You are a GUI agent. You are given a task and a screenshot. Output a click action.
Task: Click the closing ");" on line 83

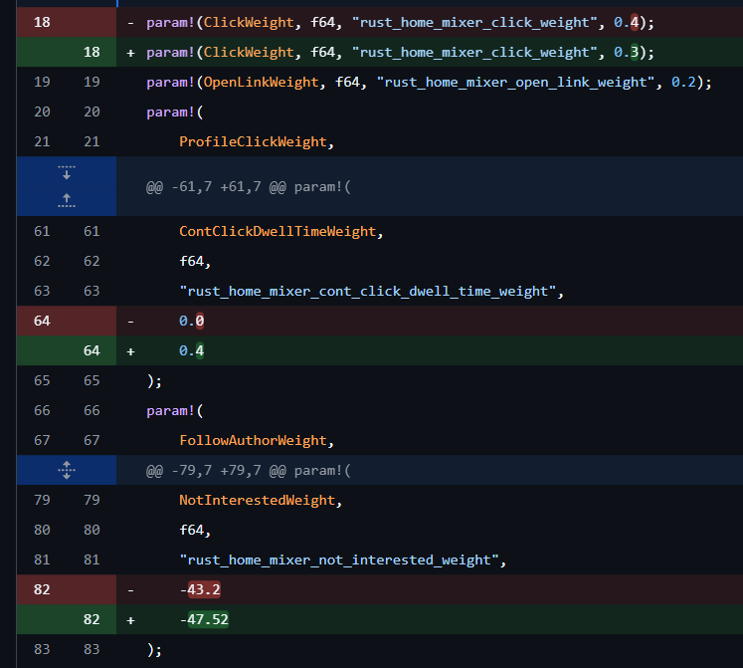154,650
